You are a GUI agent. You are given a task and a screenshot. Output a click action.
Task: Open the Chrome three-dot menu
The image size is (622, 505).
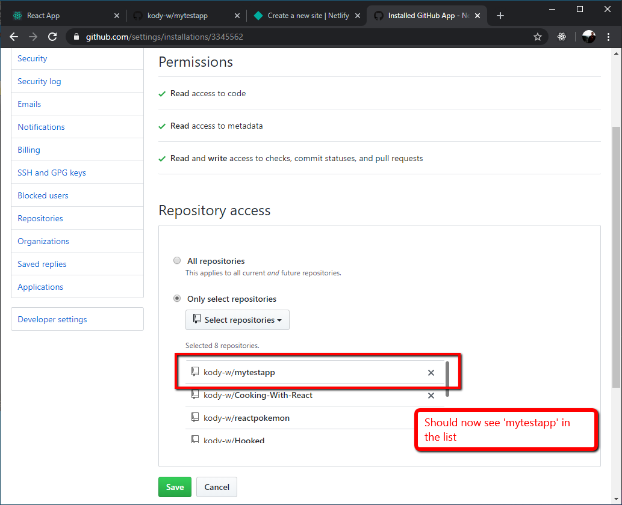pyautogui.click(x=609, y=37)
